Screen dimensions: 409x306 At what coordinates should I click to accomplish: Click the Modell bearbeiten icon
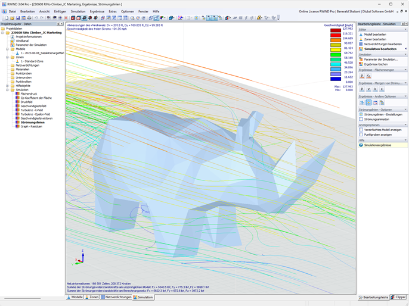[x=361, y=35]
